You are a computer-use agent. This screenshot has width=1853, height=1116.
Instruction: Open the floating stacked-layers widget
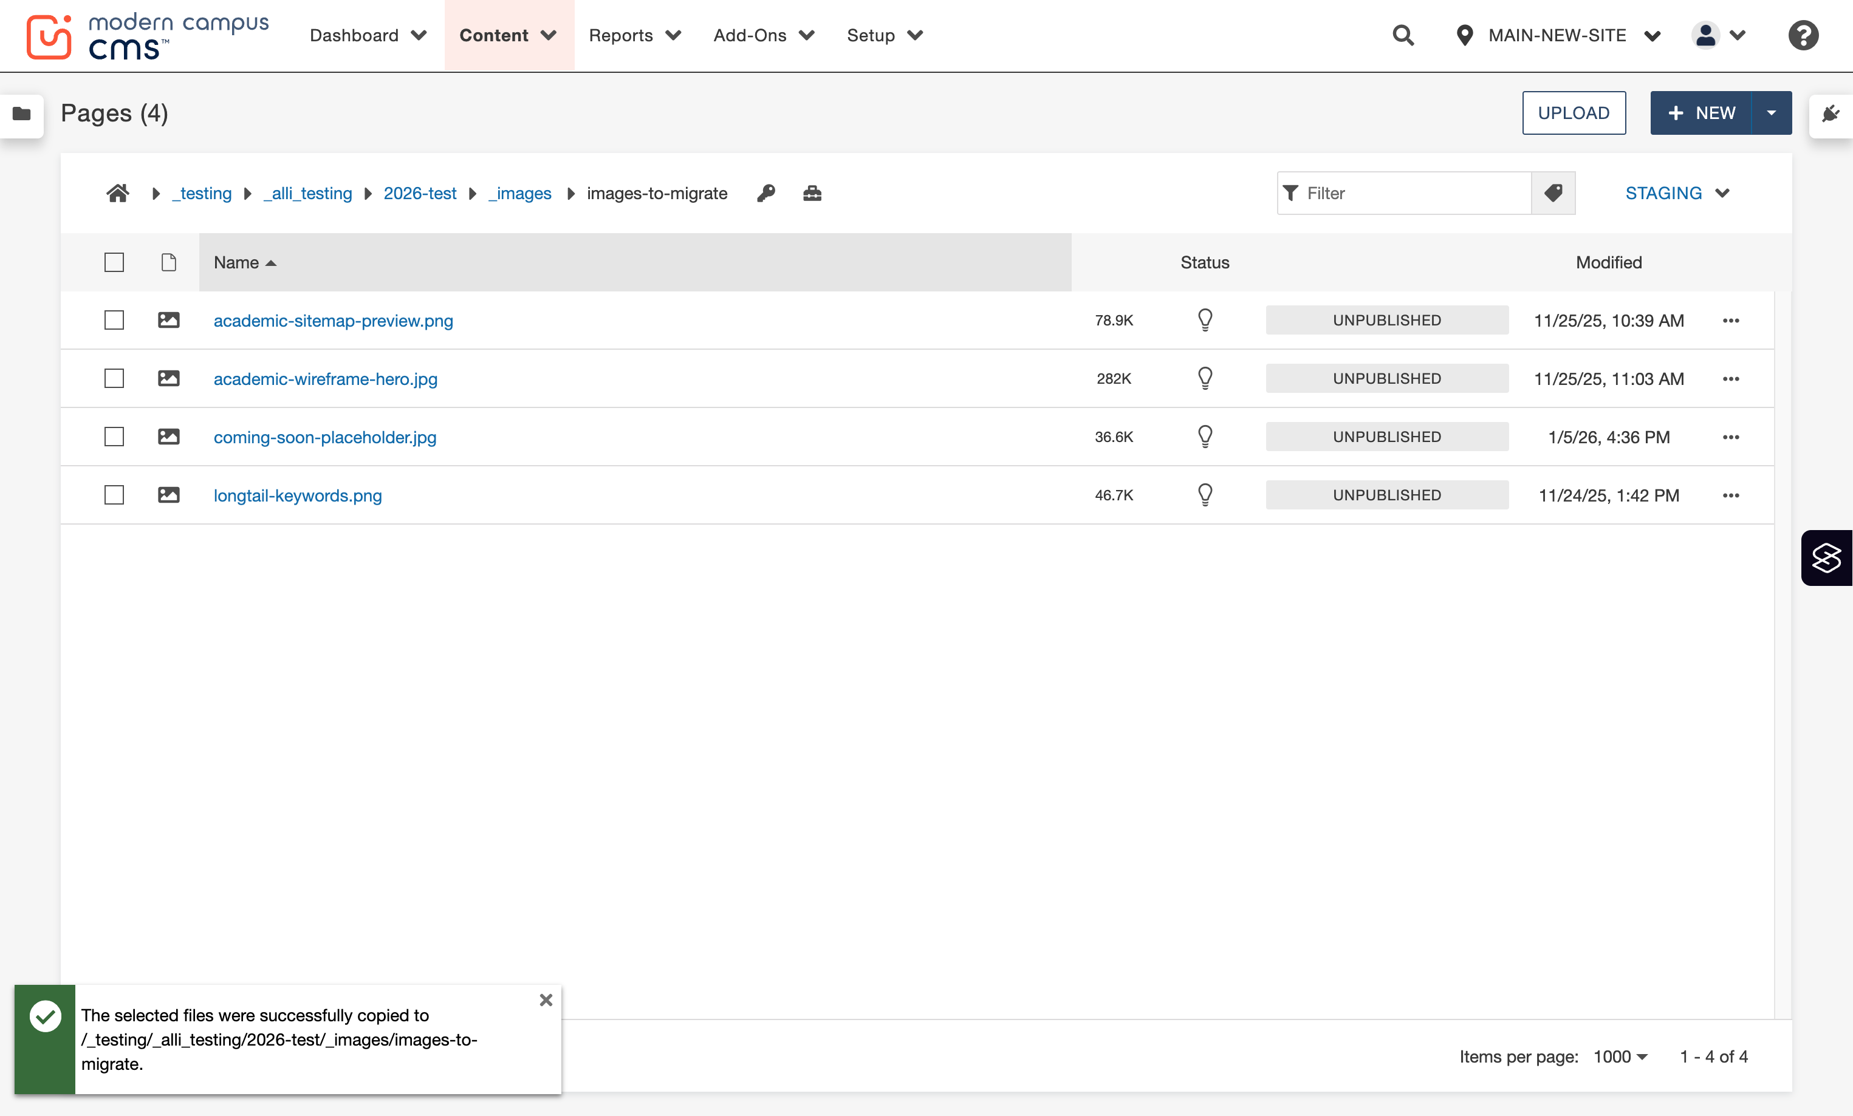[1826, 557]
